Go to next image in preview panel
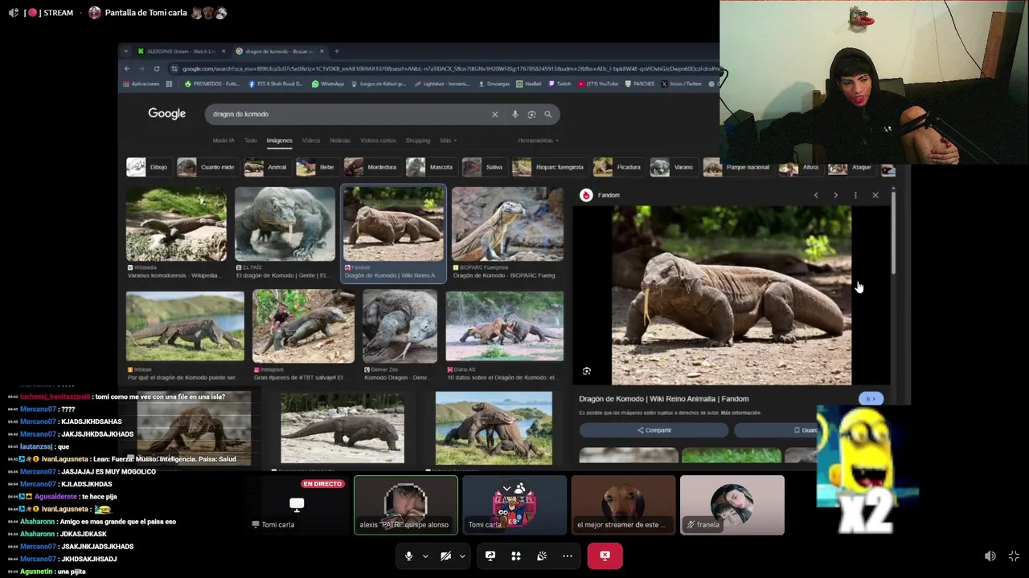Viewport: 1029px width, 578px height. point(835,195)
